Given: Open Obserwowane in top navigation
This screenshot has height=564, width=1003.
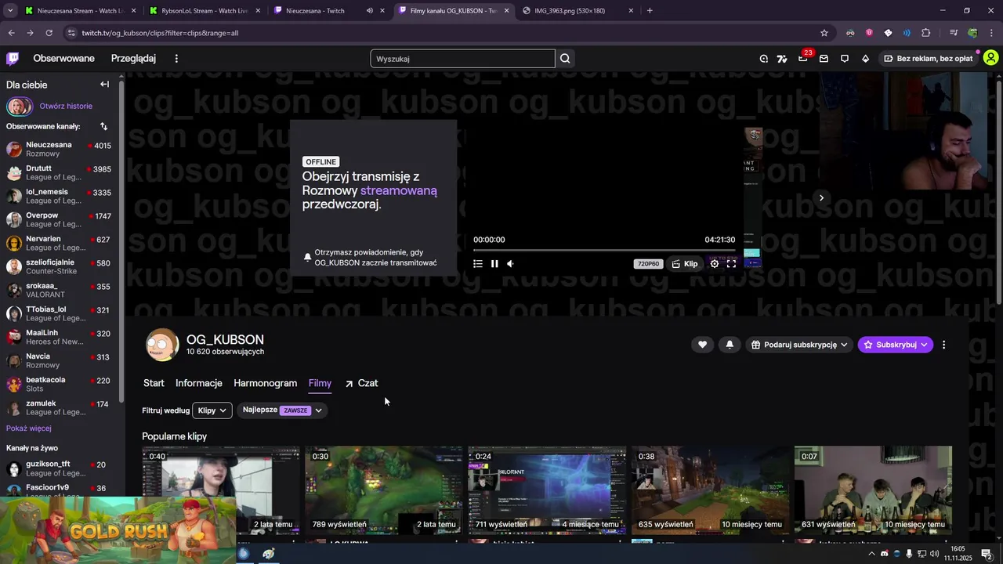Looking at the screenshot, I should [x=63, y=59].
